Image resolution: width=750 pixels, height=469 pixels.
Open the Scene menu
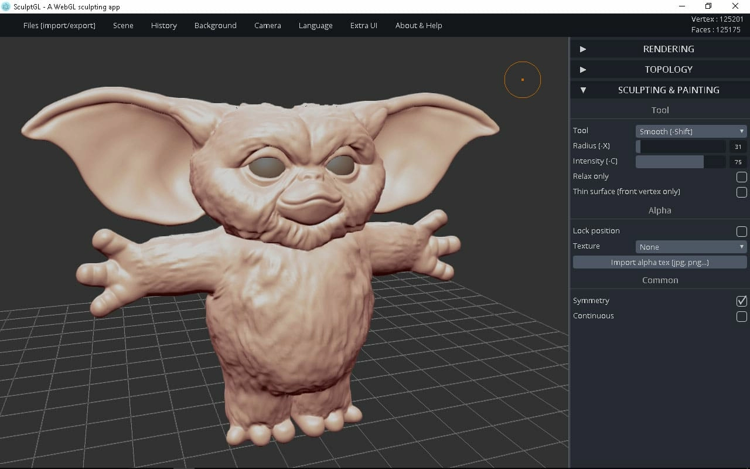point(123,25)
